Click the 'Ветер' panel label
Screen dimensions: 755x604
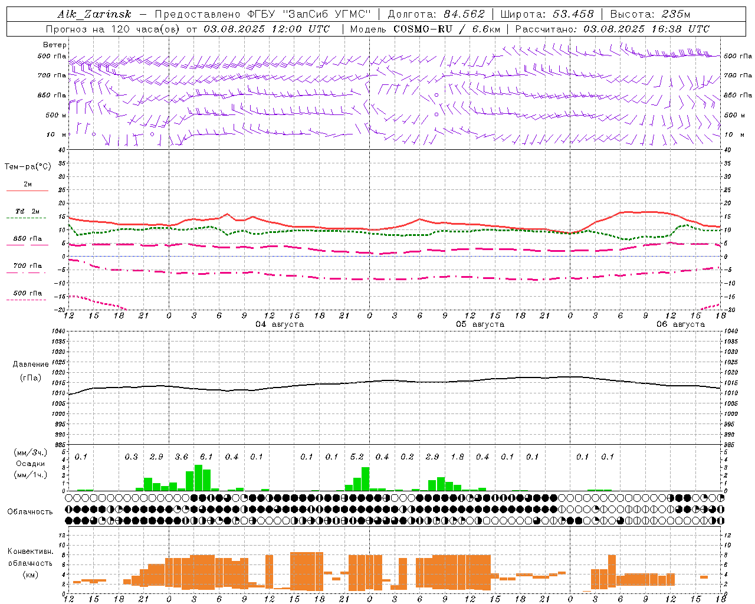pyautogui.click(x=55, y=45)
